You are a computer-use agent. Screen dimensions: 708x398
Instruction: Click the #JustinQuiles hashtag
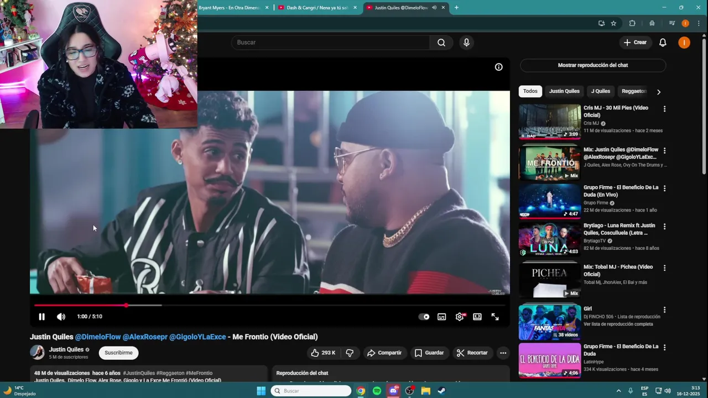(139, 373)
